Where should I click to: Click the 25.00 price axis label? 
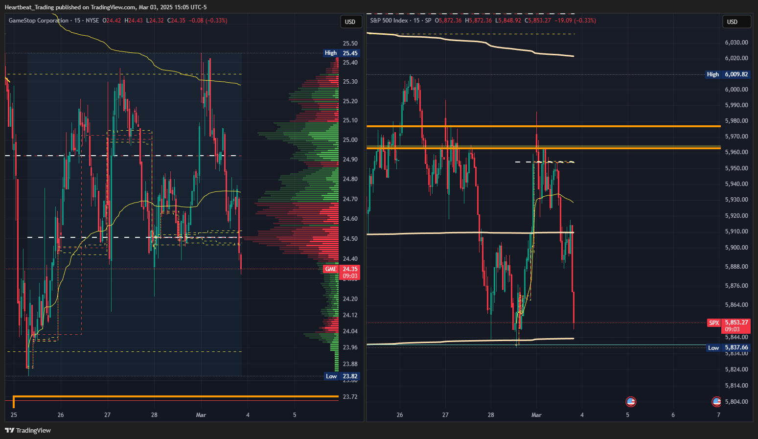pos(350,140)
